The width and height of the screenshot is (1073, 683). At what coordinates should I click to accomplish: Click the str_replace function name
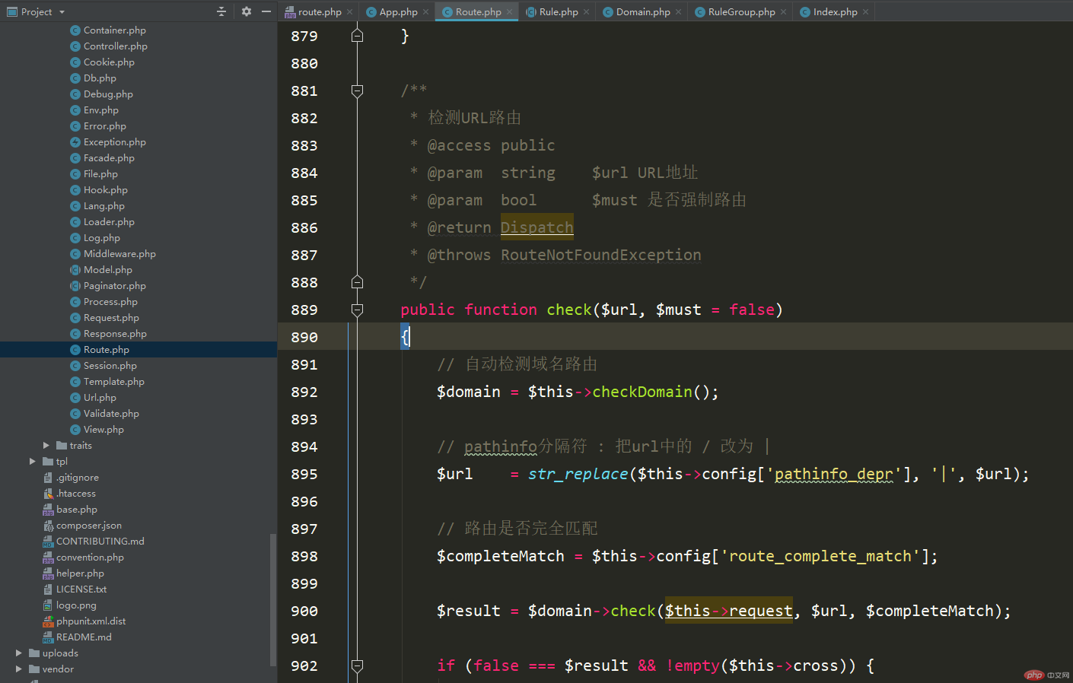[x=578, y=474]
